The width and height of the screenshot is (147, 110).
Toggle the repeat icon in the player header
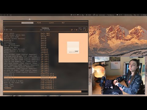tap(72, 30)
